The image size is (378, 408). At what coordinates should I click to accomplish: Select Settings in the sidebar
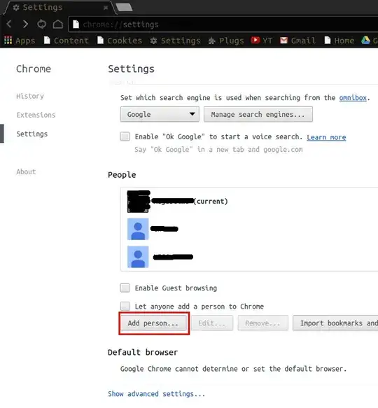point(32,134)
